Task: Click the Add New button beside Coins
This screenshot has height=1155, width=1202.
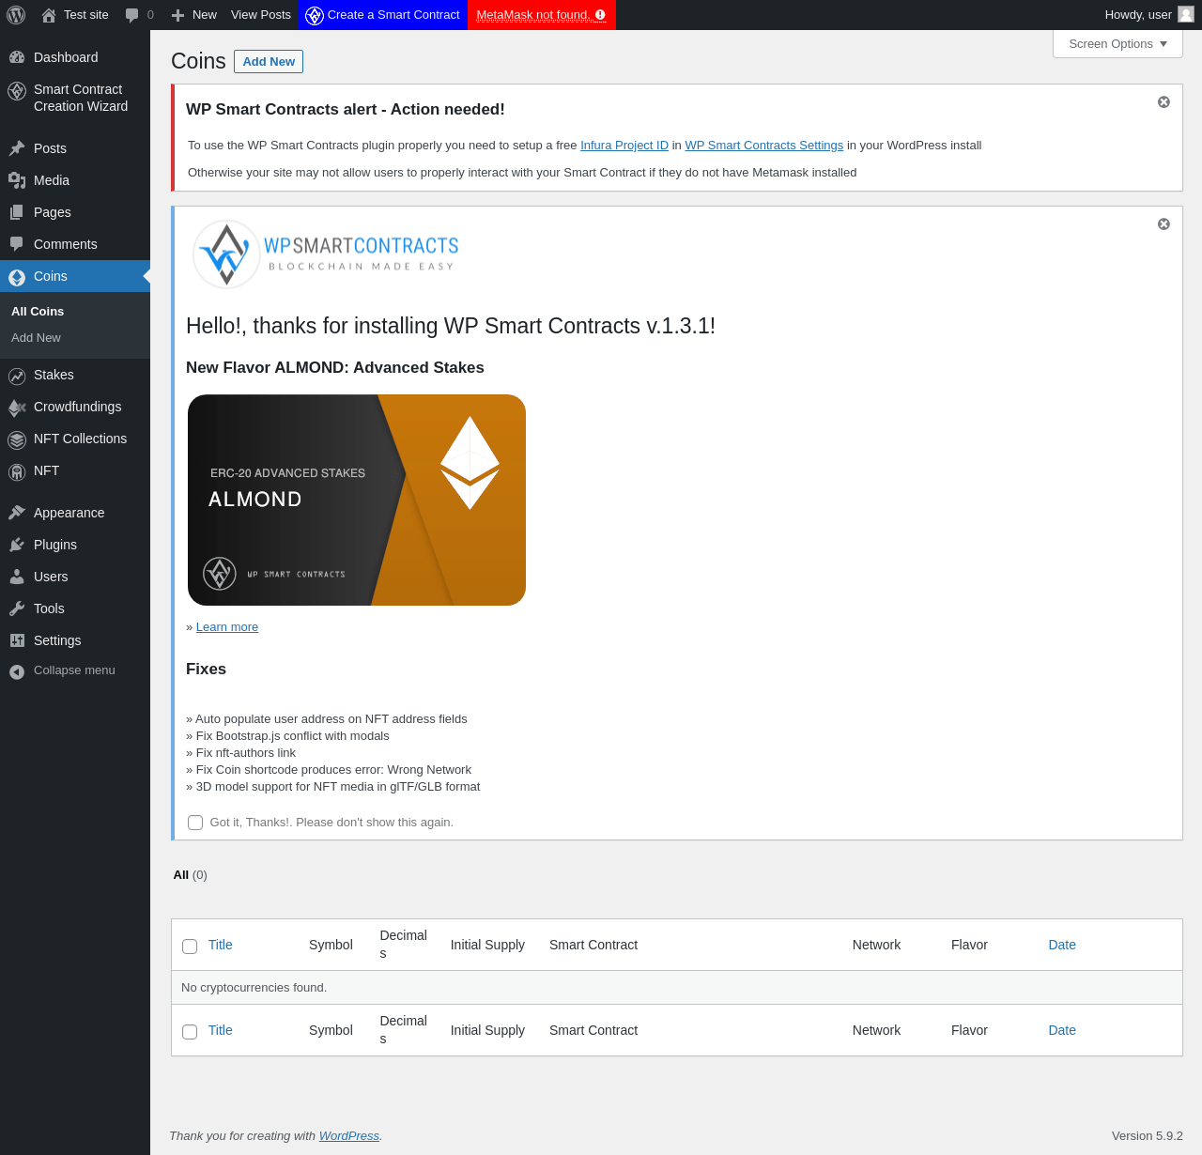Action: (269, 62)
